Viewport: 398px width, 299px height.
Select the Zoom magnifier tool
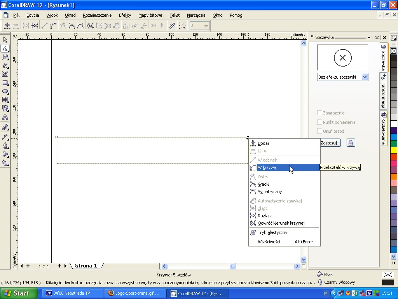5,57
